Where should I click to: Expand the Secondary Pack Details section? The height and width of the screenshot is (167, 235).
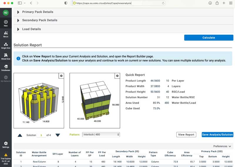40,20
